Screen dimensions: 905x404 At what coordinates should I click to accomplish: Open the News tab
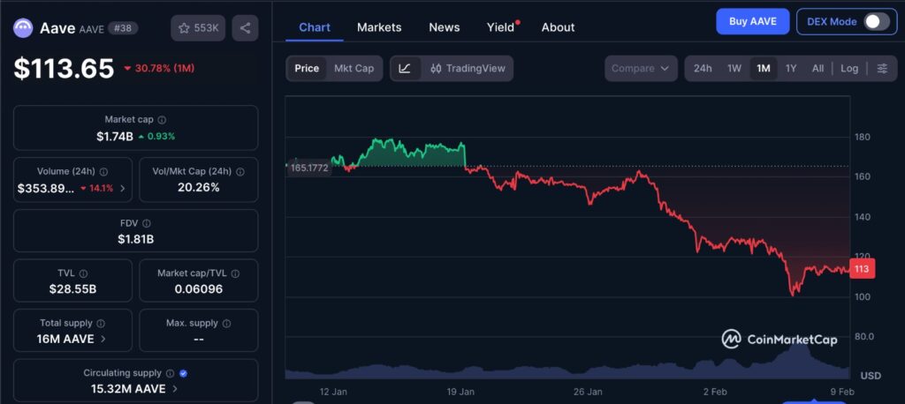point(445,27)
